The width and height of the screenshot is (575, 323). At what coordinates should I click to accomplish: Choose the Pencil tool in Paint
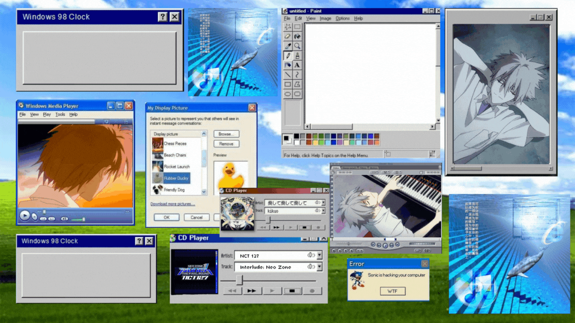point(288,55)
